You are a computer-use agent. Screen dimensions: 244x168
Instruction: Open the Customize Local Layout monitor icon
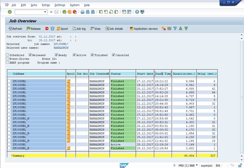pyautogui.click(x=142, y=12)
